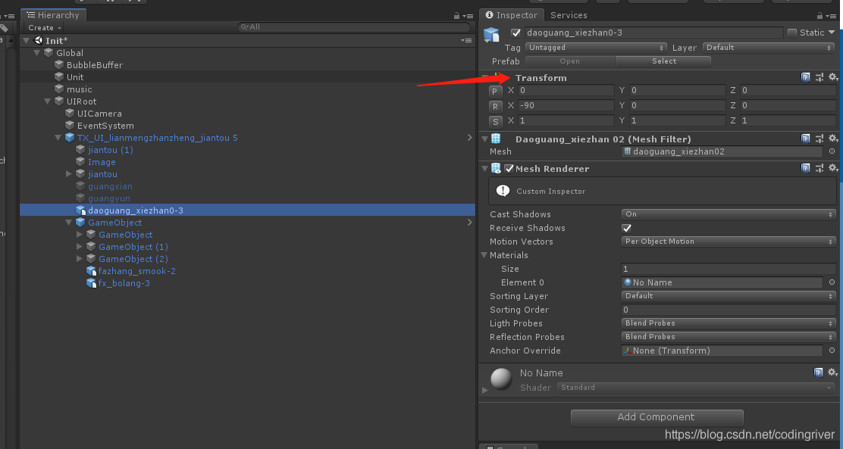The width and height of the screenshot is (843, 449).
Task: Toggle daoguang_xiezhan0-3 active checkbox
Action: (x=516, y=33)
